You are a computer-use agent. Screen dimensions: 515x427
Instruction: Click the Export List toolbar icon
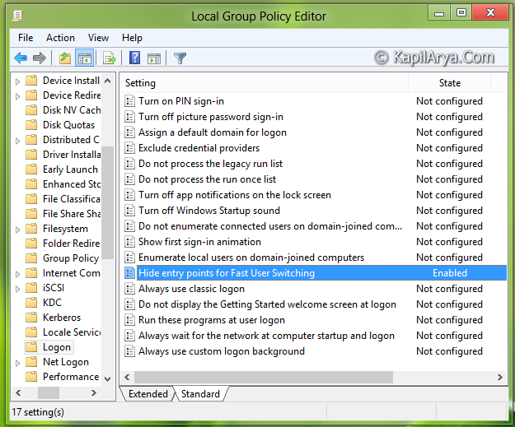tap(109, 58)
